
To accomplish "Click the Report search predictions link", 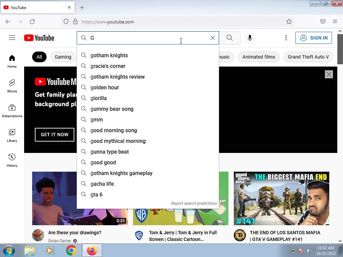I will coord(194,203).
